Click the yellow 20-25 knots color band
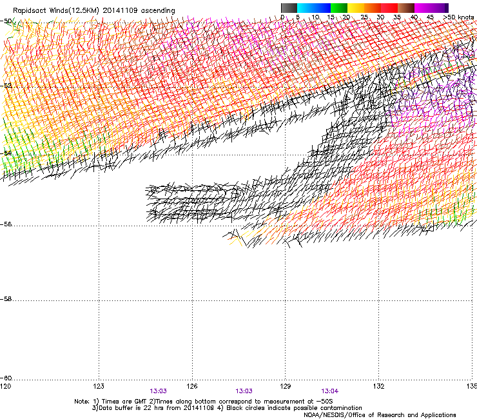This screenshot has width=477, height=419. pos(356,8)
